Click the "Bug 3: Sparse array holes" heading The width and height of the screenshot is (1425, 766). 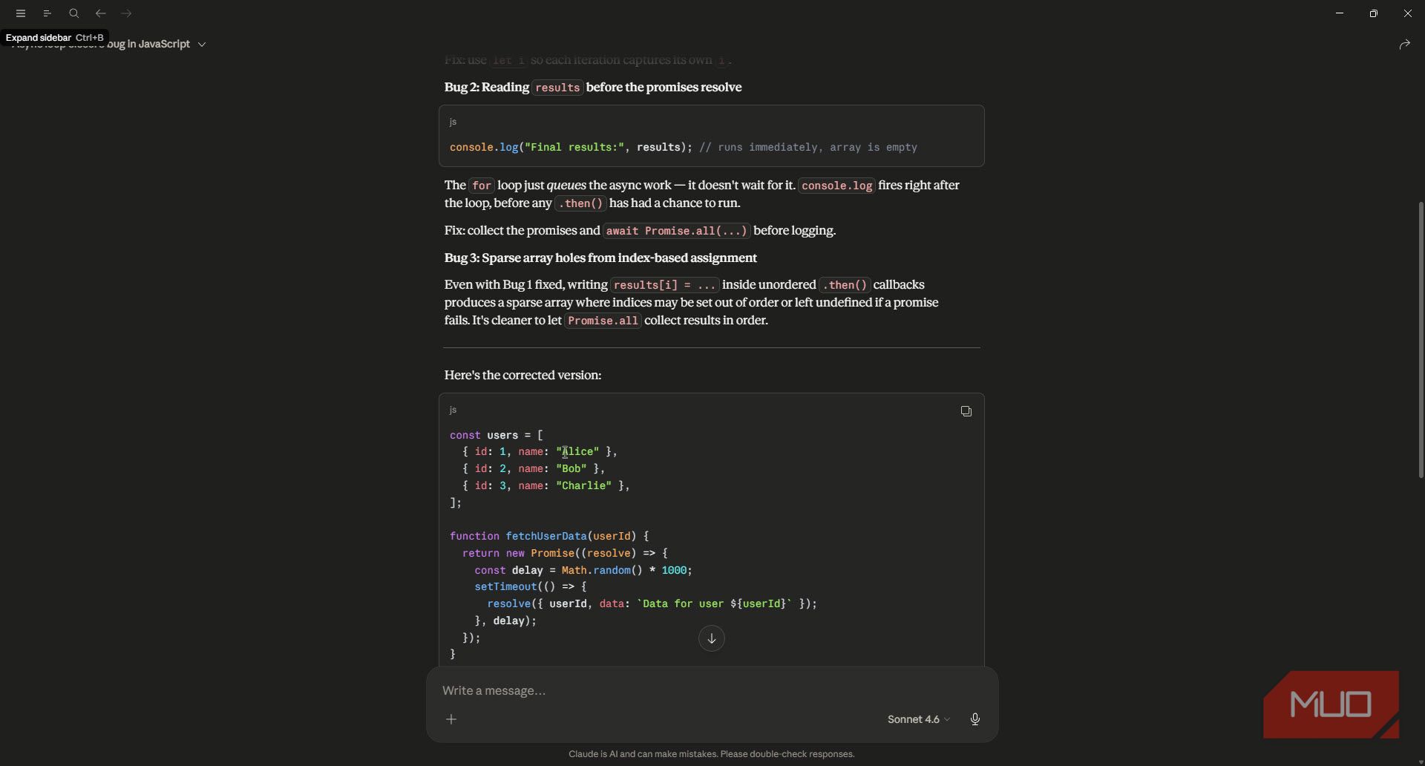click(600, 258)
